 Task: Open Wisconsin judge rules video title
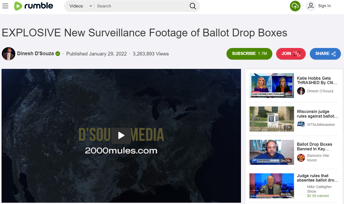coord(317,114)
